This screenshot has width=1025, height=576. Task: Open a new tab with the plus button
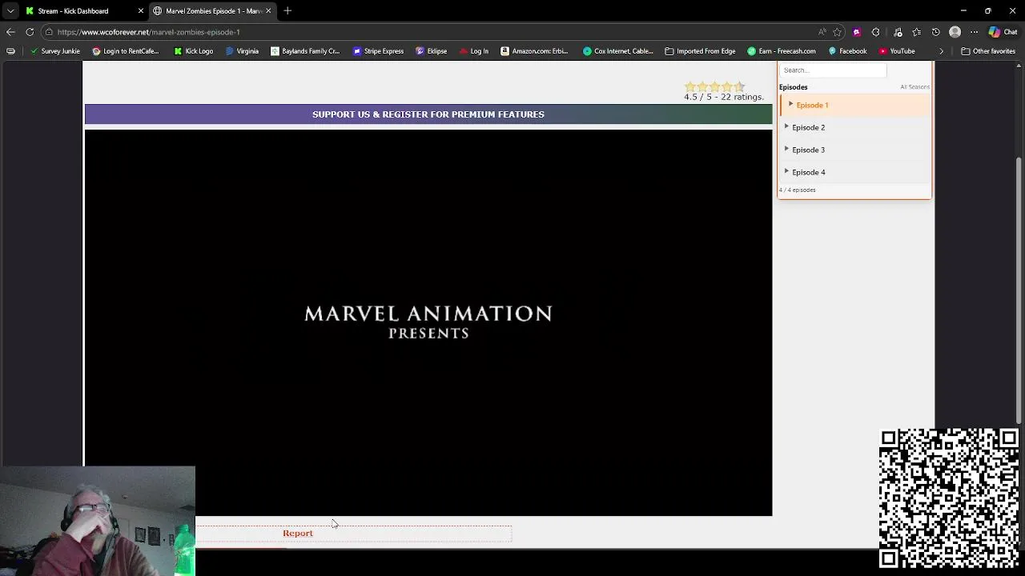(x=287, y=11)
